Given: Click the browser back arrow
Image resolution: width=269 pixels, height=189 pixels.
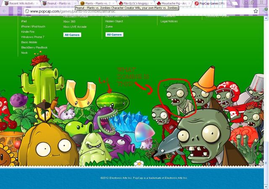Looking at the screenshot, I should (x=5, y=11).
